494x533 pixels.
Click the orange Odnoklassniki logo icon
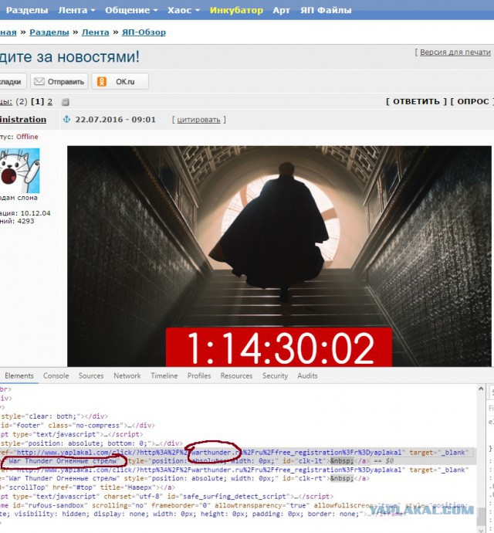click(x=102, y=82)
